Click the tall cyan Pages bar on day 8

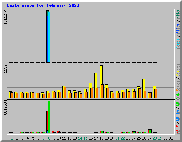(49, 37)
